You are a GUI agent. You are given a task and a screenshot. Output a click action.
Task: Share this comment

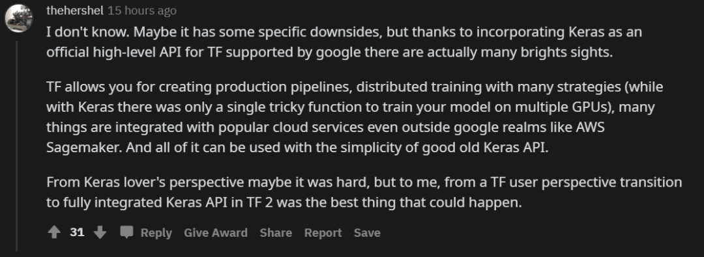(x=276, y=233)
